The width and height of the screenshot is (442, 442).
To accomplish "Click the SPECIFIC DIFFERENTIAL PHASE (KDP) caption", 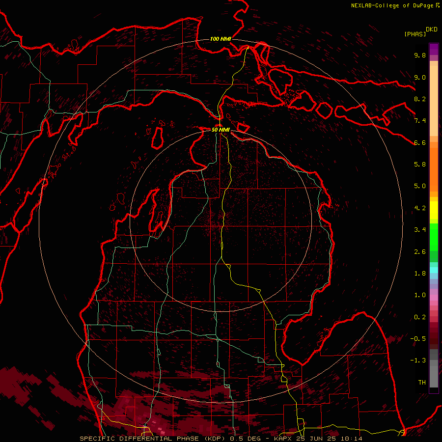I will point(154,439).
